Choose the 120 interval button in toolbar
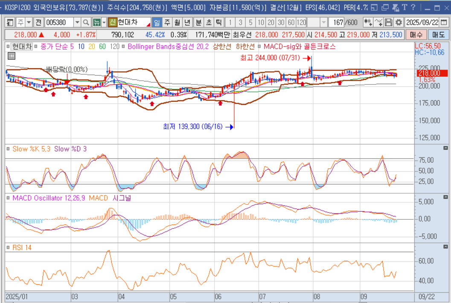Screen dimensions: 451x303 301,22
